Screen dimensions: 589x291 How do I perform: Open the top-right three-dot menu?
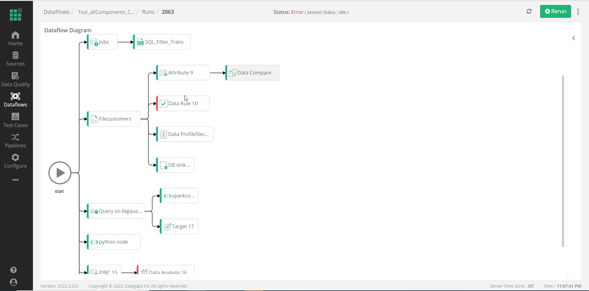(578, 12)
